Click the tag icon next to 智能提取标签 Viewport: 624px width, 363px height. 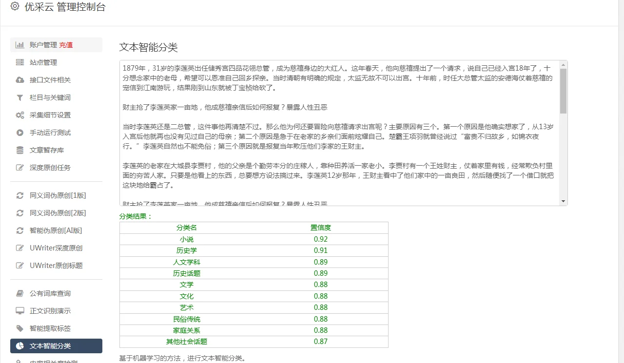point(19,328)
